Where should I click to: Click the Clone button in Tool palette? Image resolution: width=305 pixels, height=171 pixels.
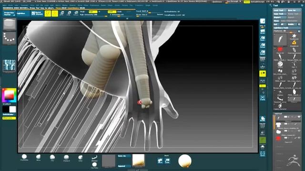(x=276, y=21)
